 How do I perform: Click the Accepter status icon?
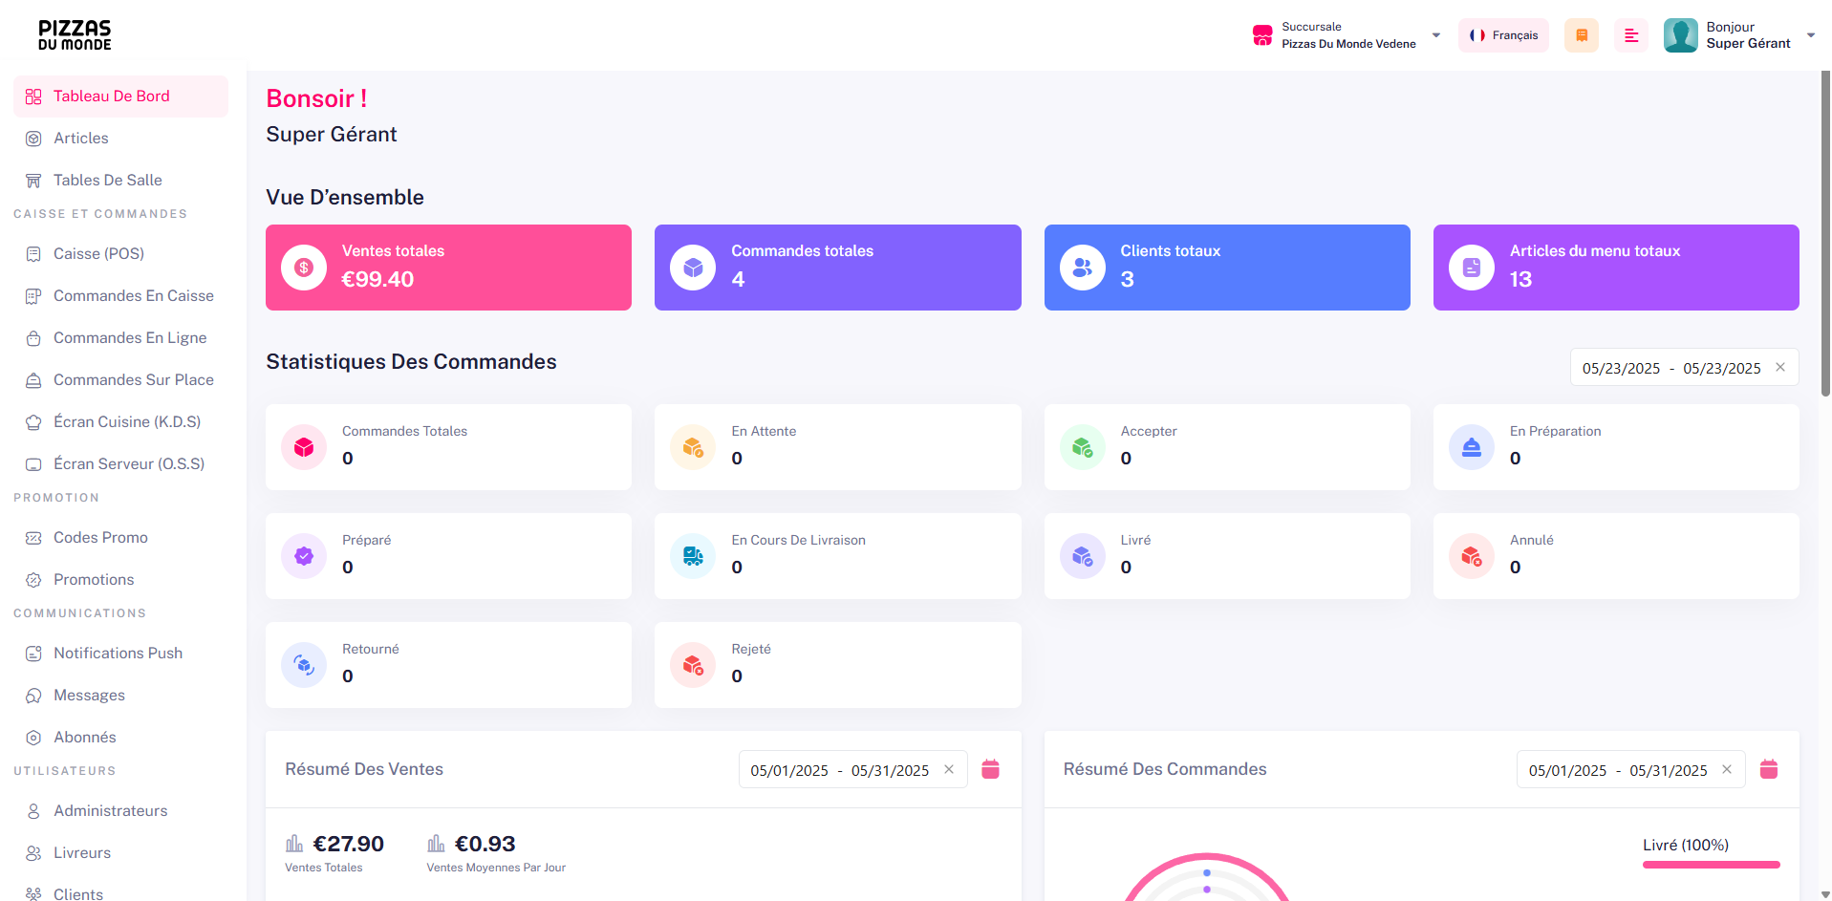point(1083,447)
